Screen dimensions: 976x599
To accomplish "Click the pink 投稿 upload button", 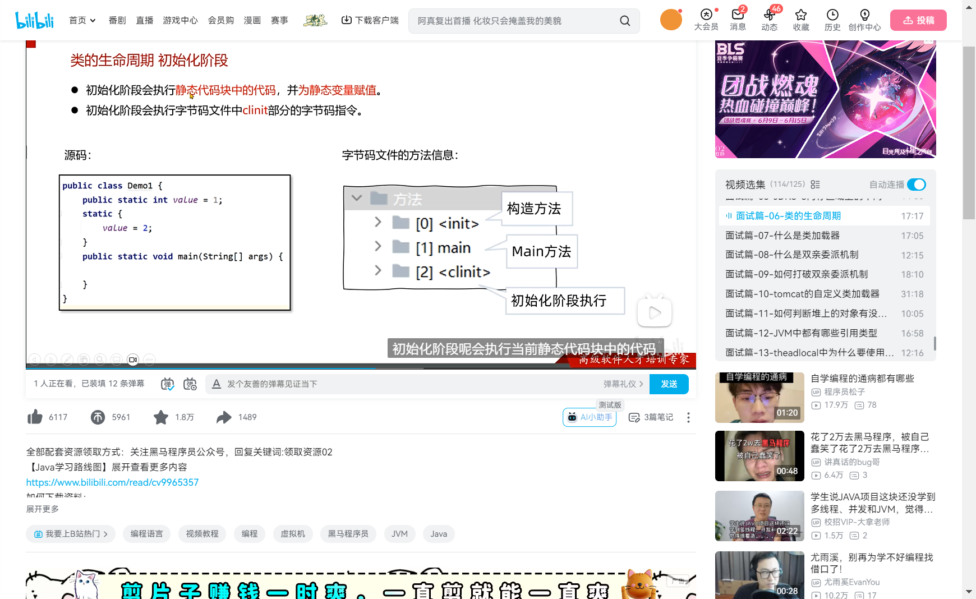I will coord(918,20).
